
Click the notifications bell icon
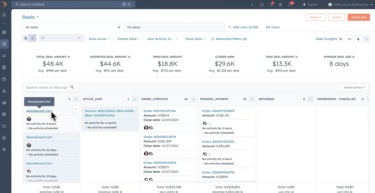[290, 5]
